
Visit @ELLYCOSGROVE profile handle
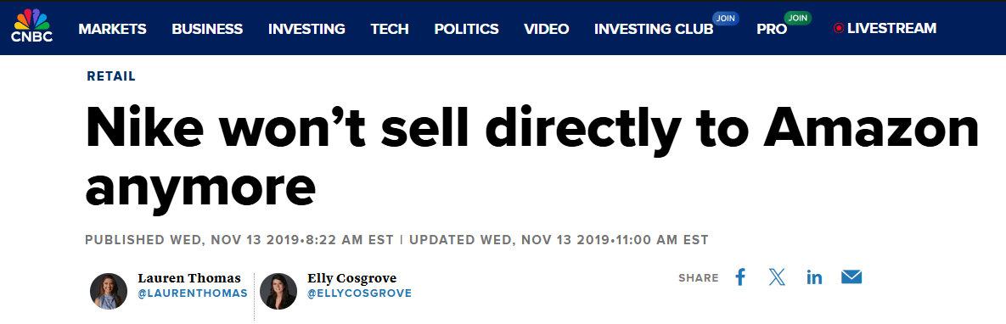tap(360, 293)
